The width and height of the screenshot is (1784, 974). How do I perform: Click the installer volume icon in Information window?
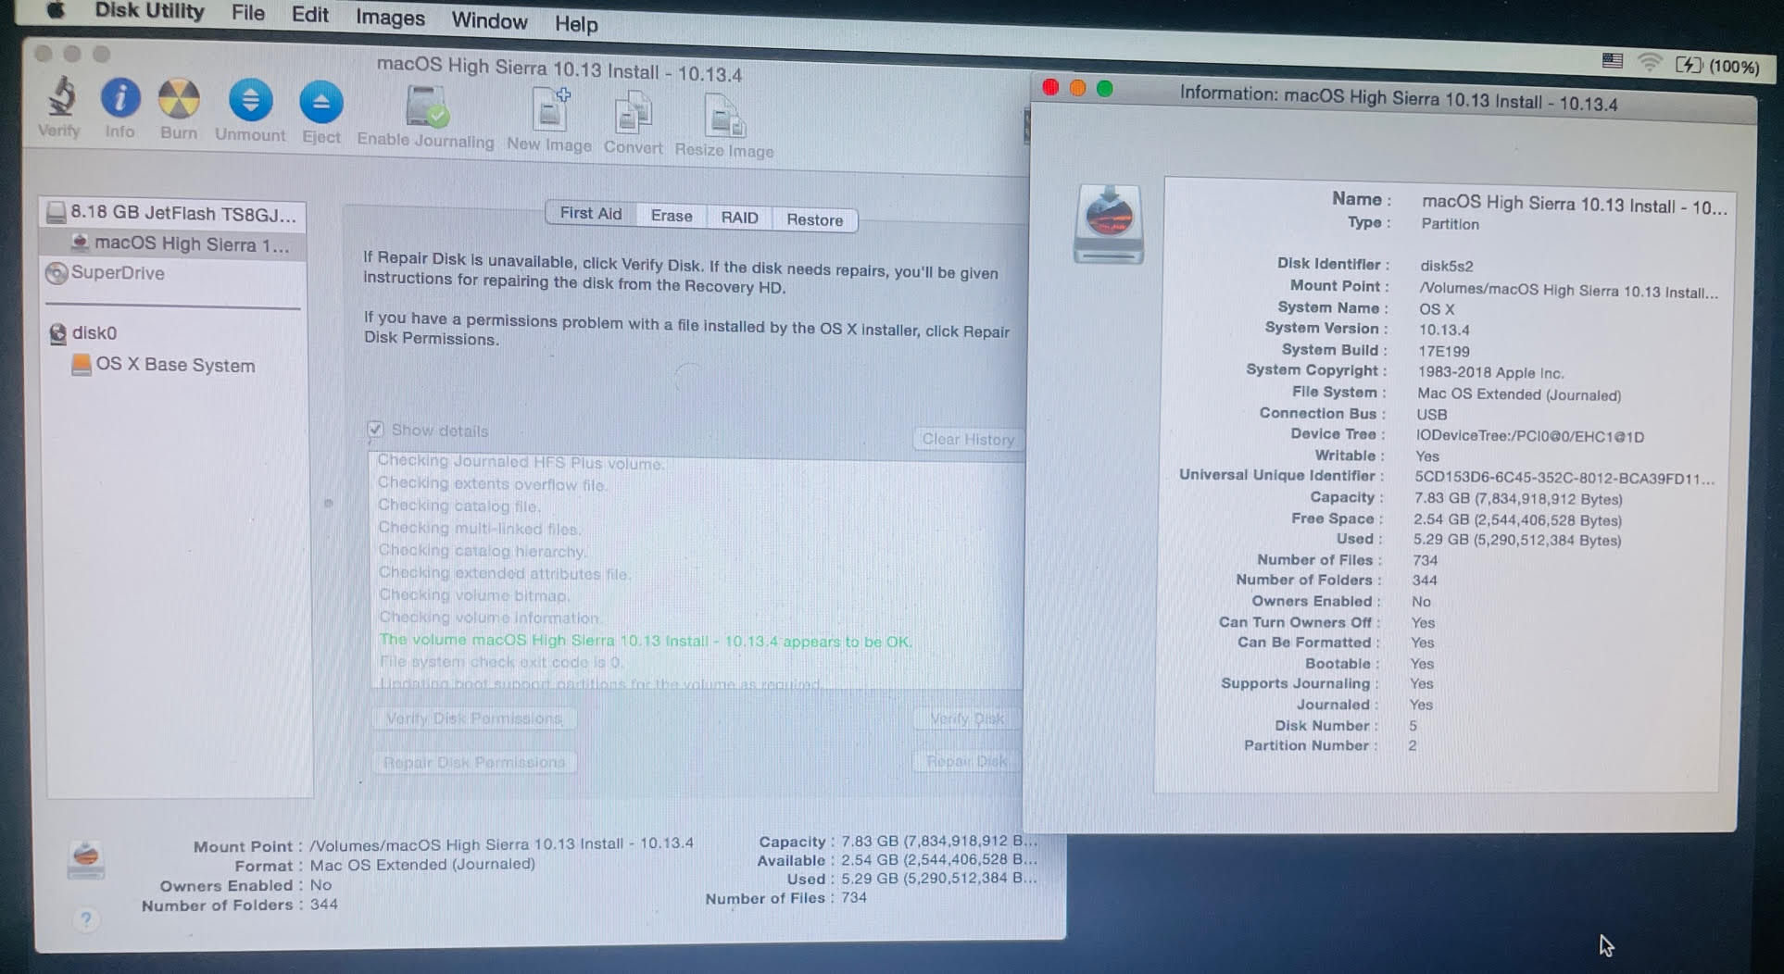click(1109, 223)
